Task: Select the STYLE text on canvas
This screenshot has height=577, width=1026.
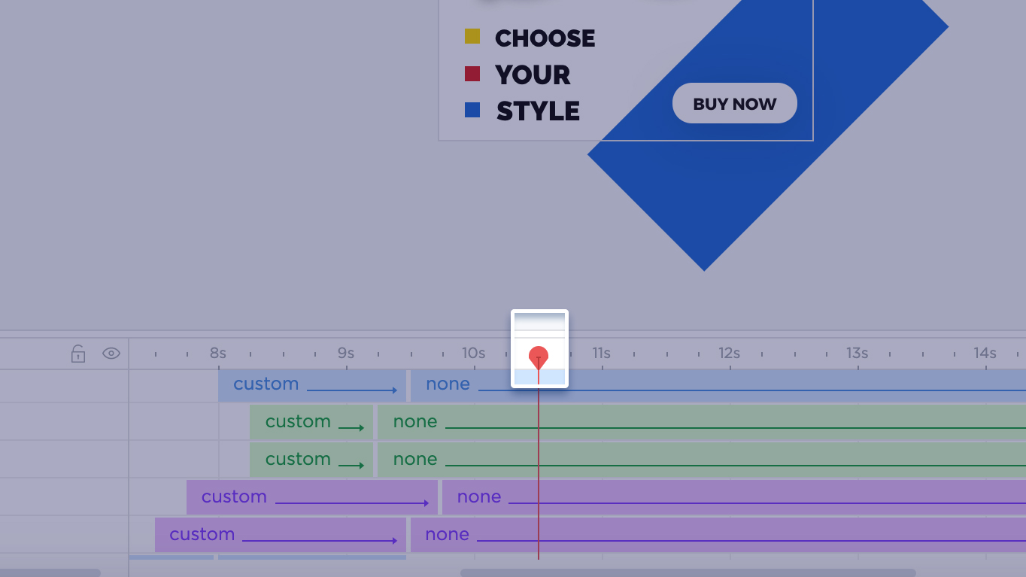Action: click(538, 111)
